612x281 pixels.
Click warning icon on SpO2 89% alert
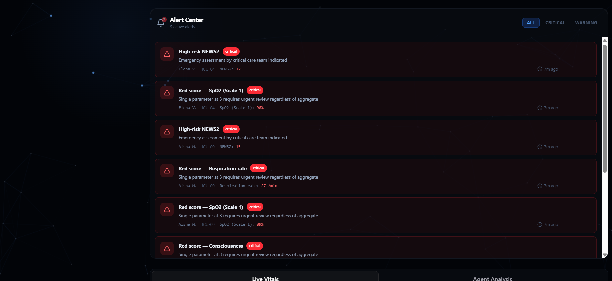(167, 209)
